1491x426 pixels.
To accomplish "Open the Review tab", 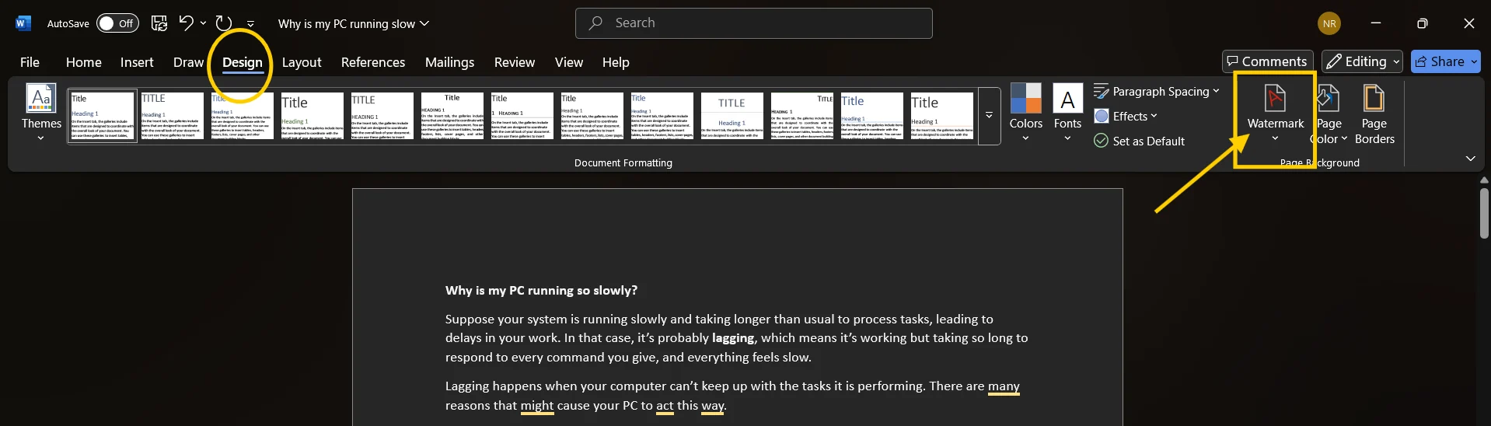I will [x=515, y=62].
